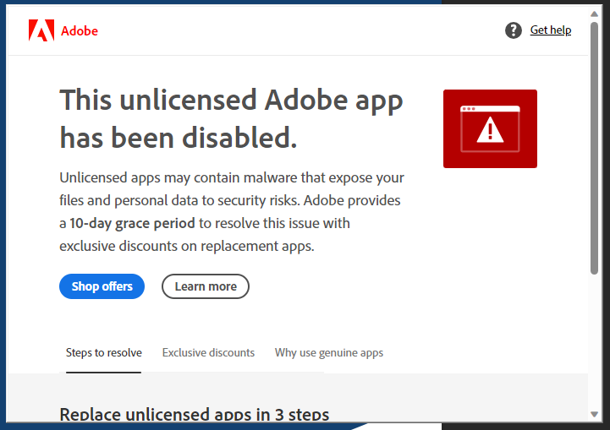Click the "Replace unlicensed apps in 3 steps" heading
This screenshot has height=430, width=610.
click(194, 414)
